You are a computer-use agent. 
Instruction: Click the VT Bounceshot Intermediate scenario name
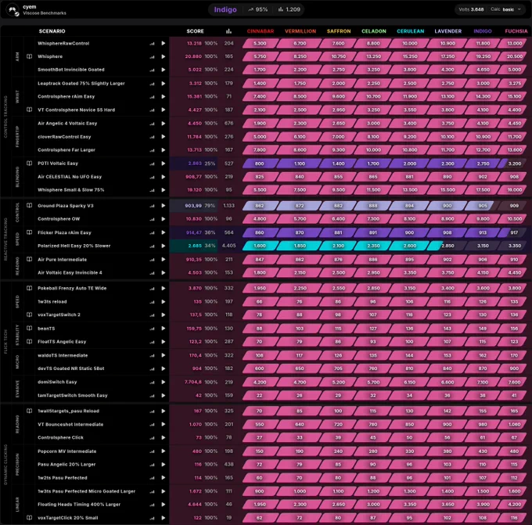pyautogui.click(x=70, y=424)
